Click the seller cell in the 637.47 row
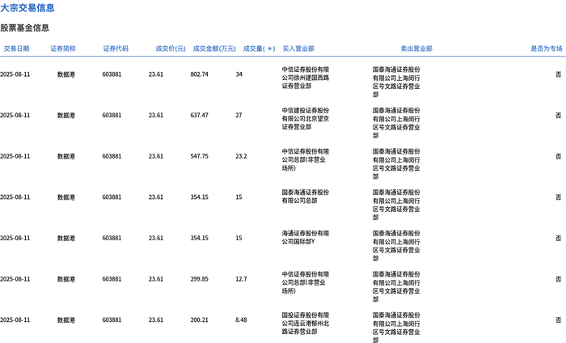Screen dimensions: 566x343 pyautogui.click(x=396, y=123)
